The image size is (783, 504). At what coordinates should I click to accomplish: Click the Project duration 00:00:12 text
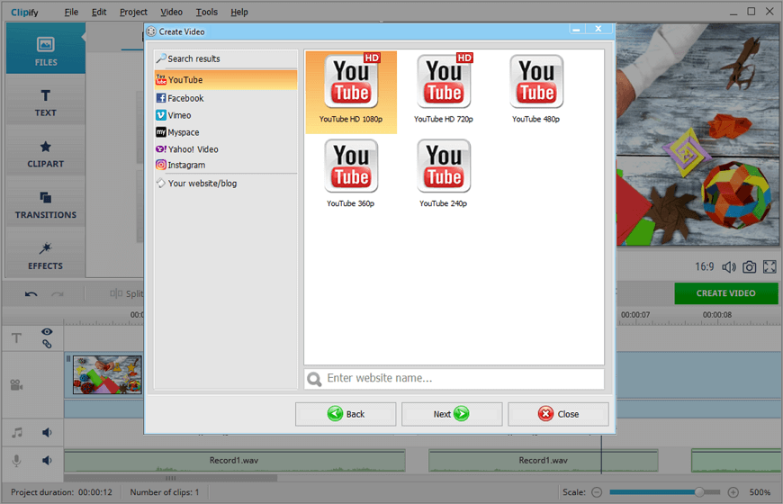coord(61,492)
